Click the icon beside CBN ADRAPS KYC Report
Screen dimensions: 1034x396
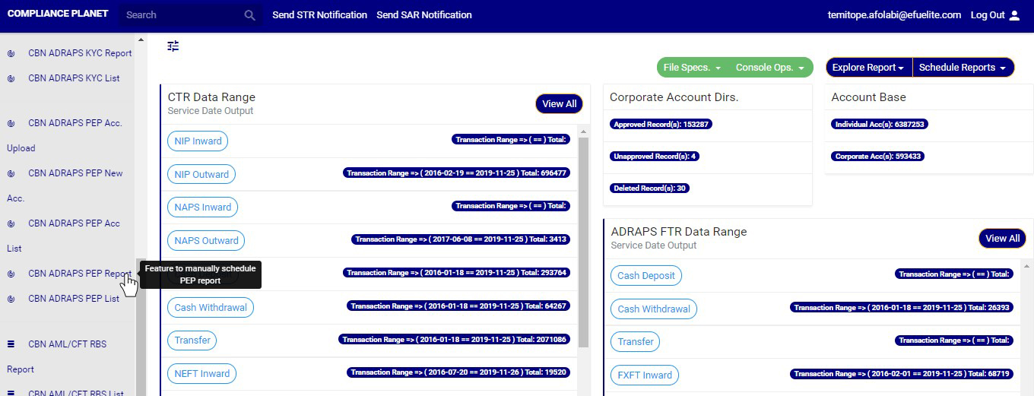pyautogui.click(x=11, y=54)
